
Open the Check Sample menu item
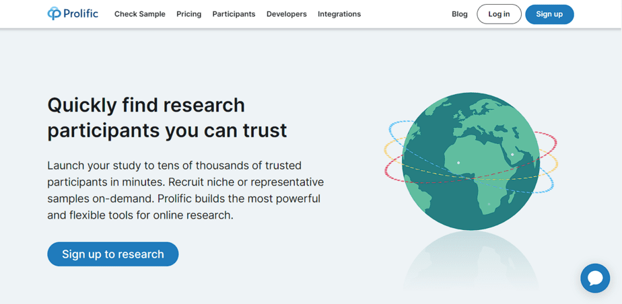click(139, 14)
